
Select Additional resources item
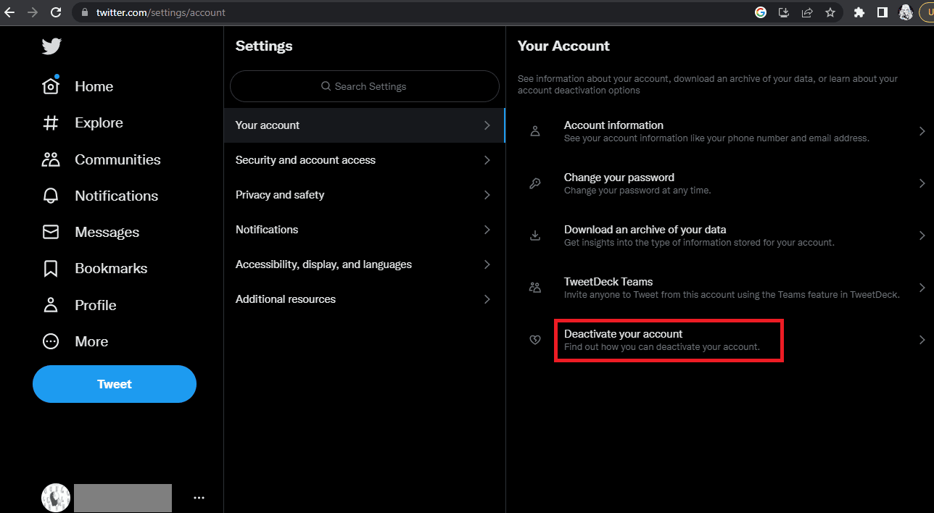point(364,299)
